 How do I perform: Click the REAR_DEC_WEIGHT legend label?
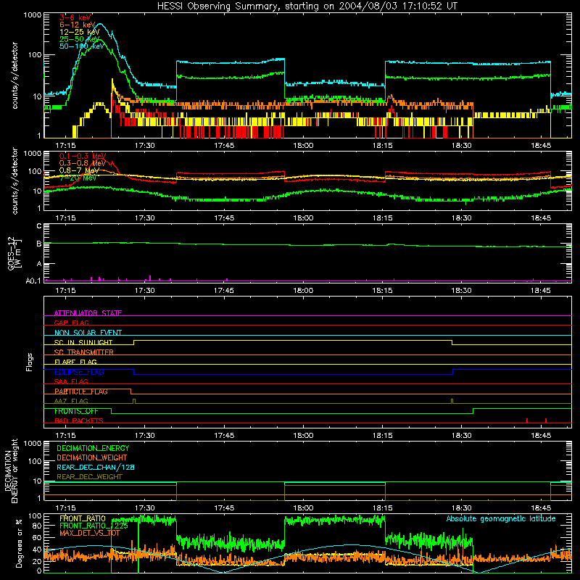click(89, 477)
